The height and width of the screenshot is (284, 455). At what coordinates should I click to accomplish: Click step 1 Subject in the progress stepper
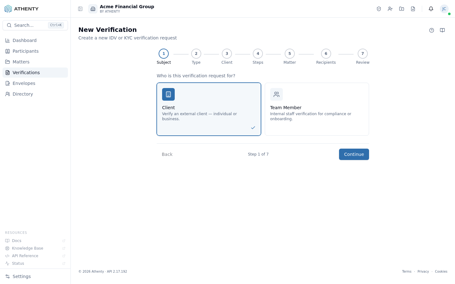[x=164, y=57]
